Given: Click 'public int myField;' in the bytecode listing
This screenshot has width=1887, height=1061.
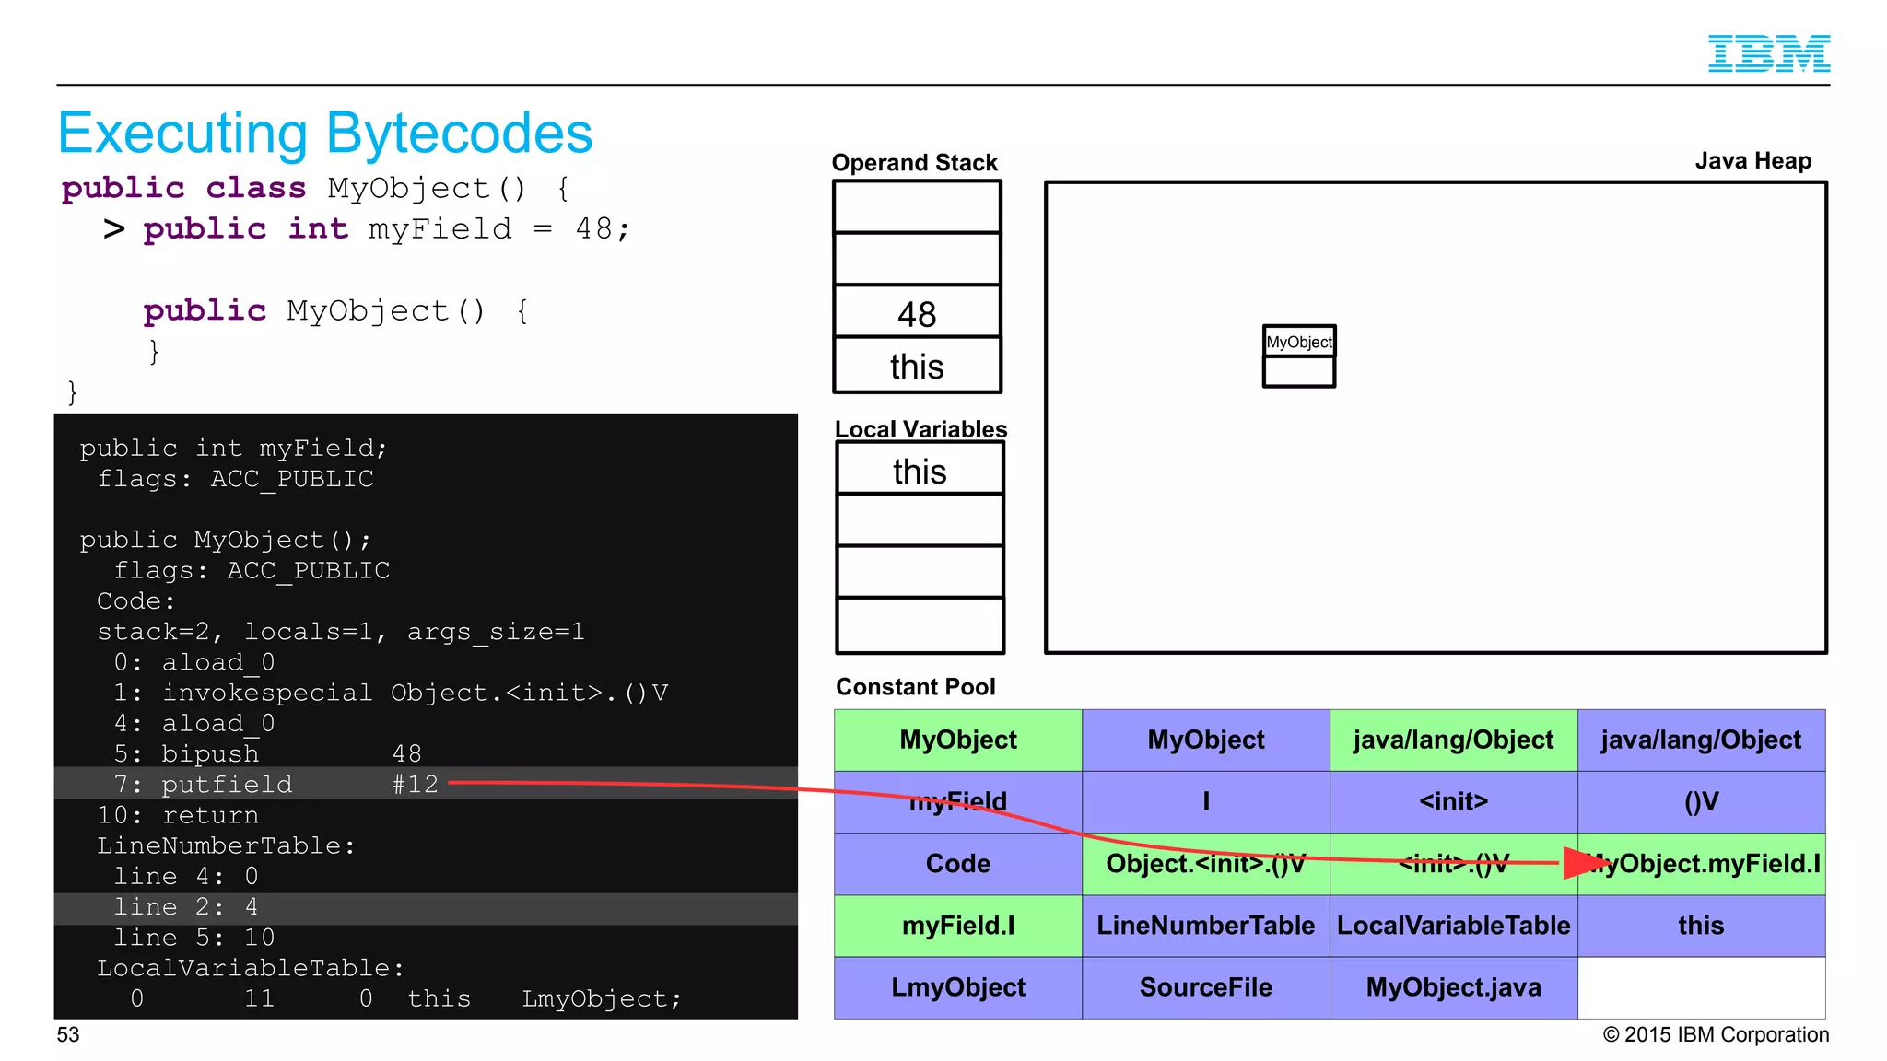Looking at the screenshot, I should click(x=233, y=449).
